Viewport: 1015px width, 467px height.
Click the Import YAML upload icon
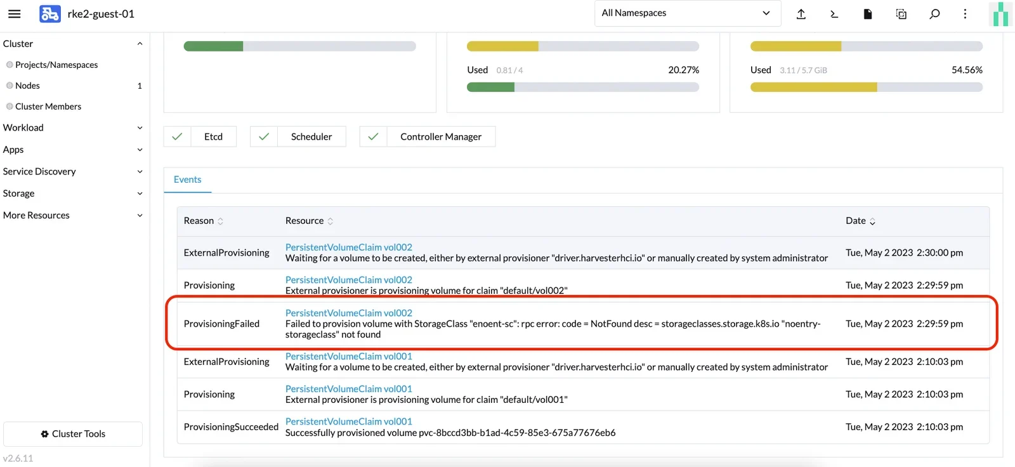pos(801,14)
